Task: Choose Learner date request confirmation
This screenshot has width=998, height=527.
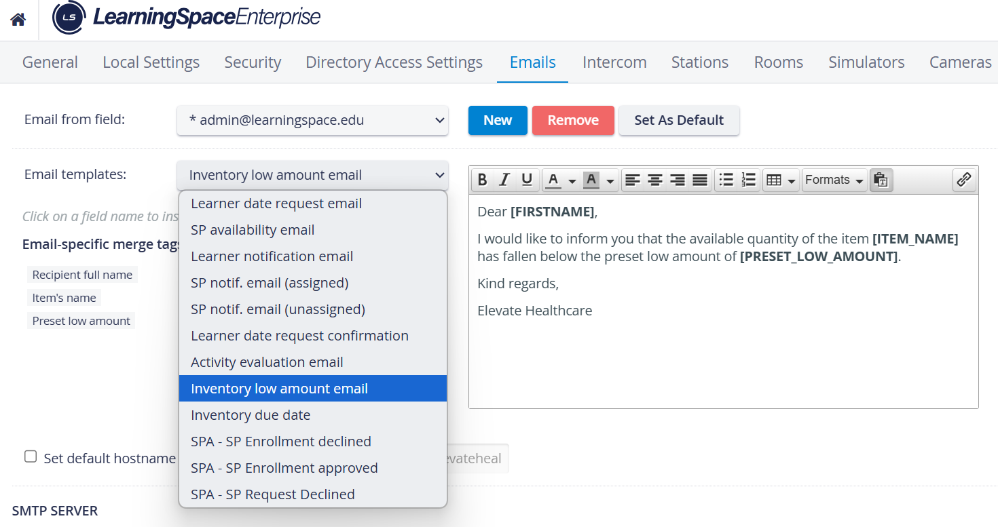Action: pos(313,336)
